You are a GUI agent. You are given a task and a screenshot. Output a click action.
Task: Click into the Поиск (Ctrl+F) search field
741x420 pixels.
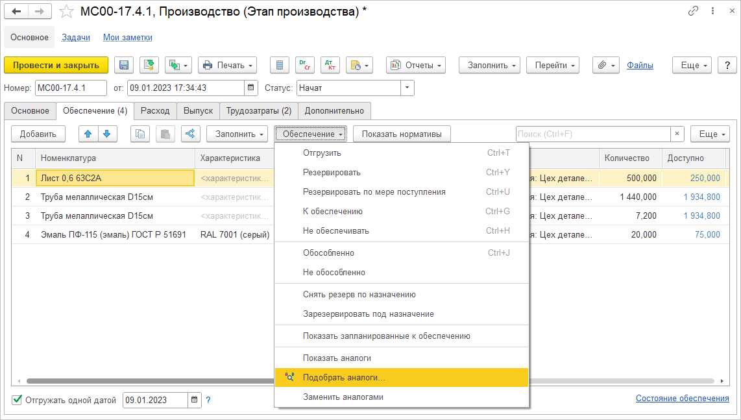click(x=592, y=134)
